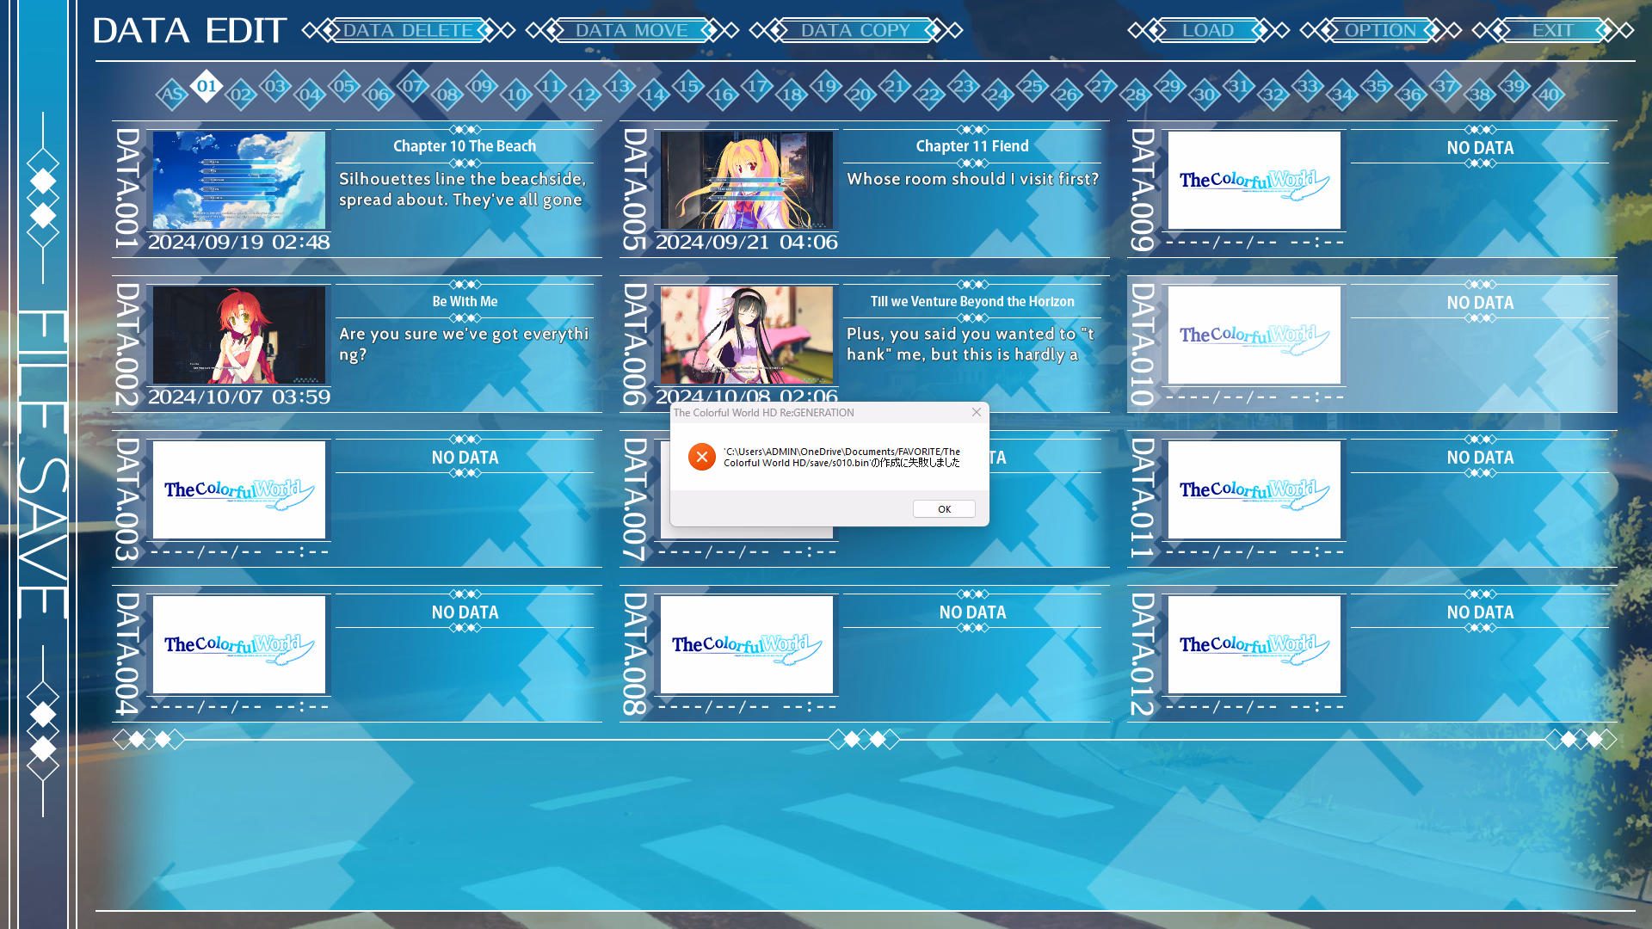Switch to page 05 tab
Screen dimensions: 1652x929
(x=344, y=86)
